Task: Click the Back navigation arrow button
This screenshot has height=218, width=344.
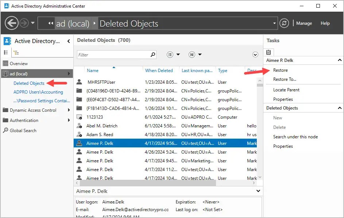Action: click(x=12, y=23)
